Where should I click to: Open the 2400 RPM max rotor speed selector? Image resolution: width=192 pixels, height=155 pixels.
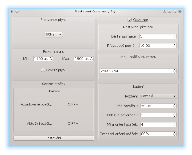click(138, 71)
